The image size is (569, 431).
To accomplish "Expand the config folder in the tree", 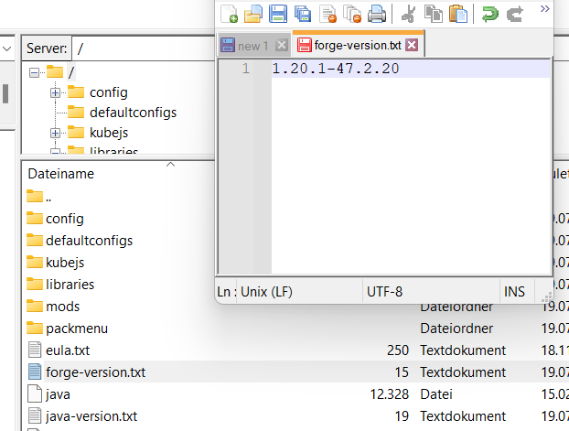I will (55, 93).
